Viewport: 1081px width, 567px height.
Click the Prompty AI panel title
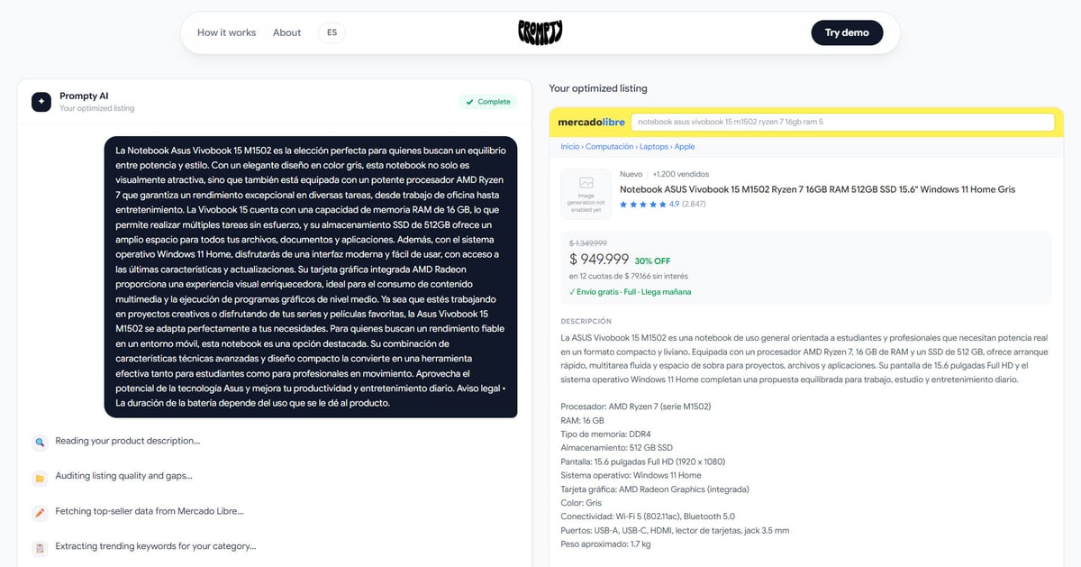point(84,96)
